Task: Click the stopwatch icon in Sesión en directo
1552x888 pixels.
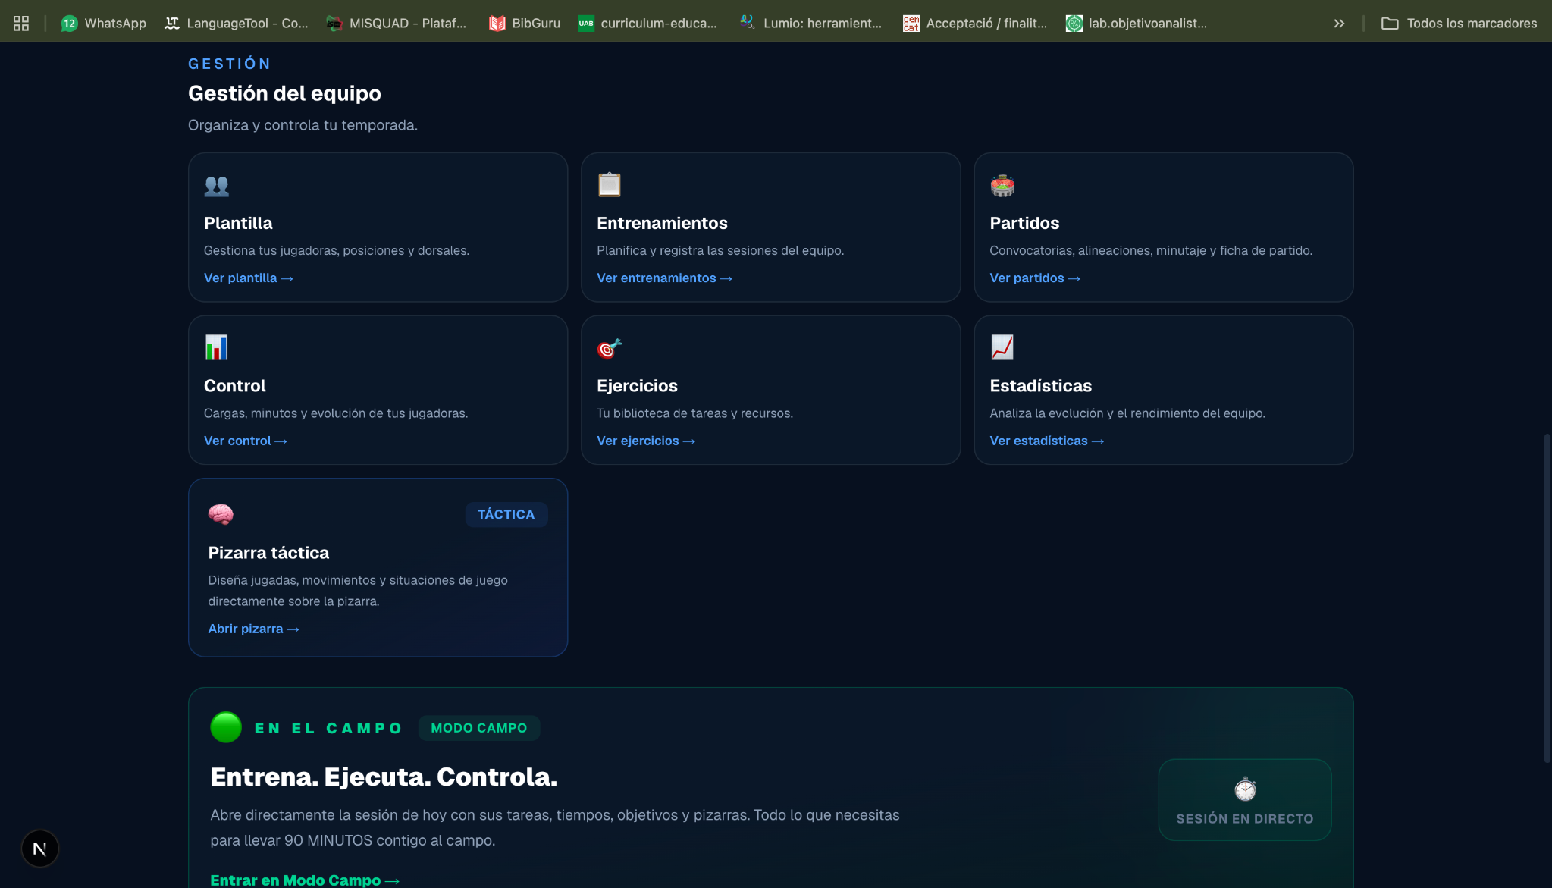Action: tap(1245, 789)
